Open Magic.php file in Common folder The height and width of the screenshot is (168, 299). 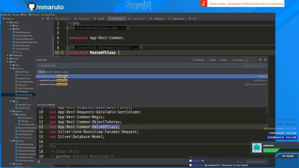(x=21, y=85)
